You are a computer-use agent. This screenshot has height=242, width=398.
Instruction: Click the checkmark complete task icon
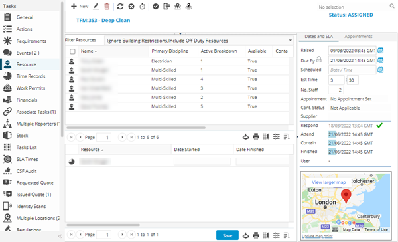tap(156, 7)
